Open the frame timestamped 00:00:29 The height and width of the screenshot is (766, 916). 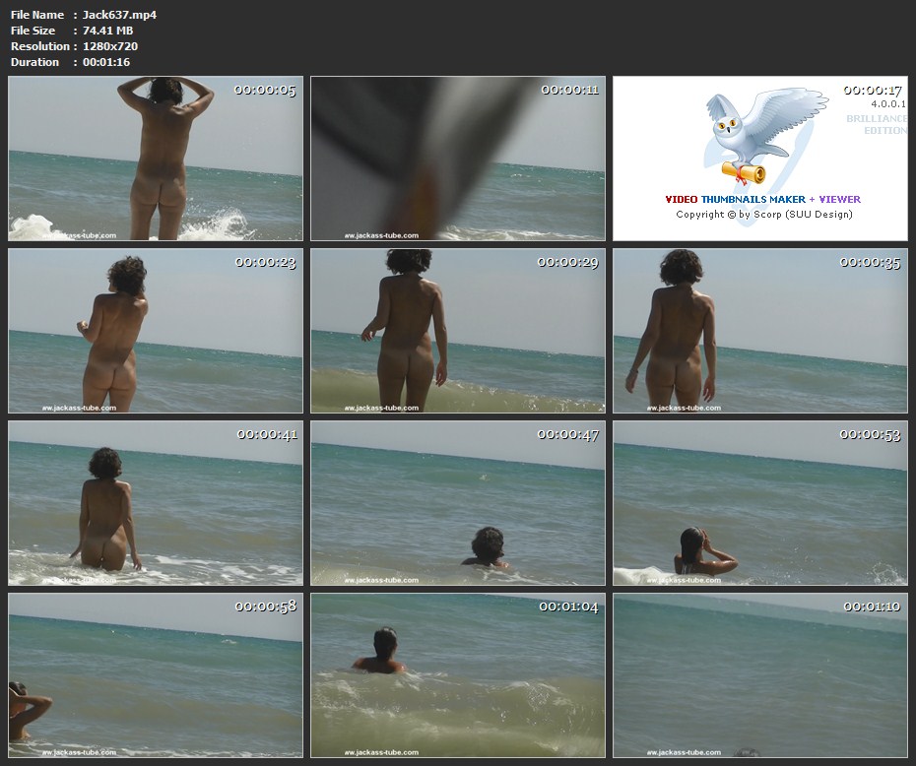[x=458, y=331]
